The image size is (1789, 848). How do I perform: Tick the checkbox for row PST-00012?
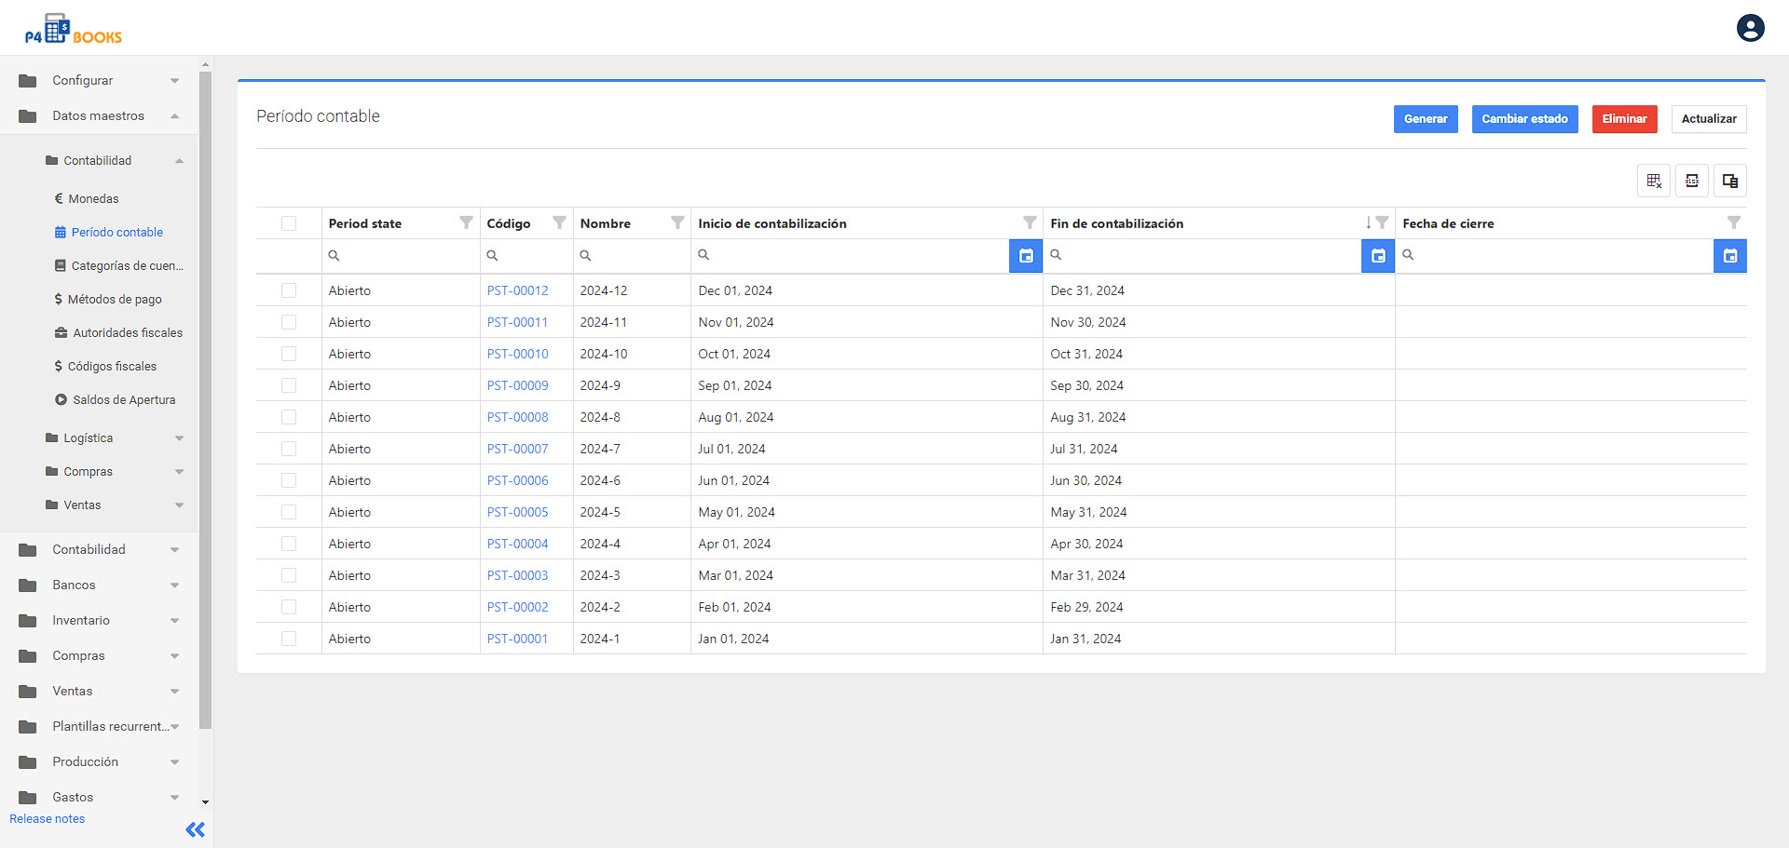(x=289, y=290)
